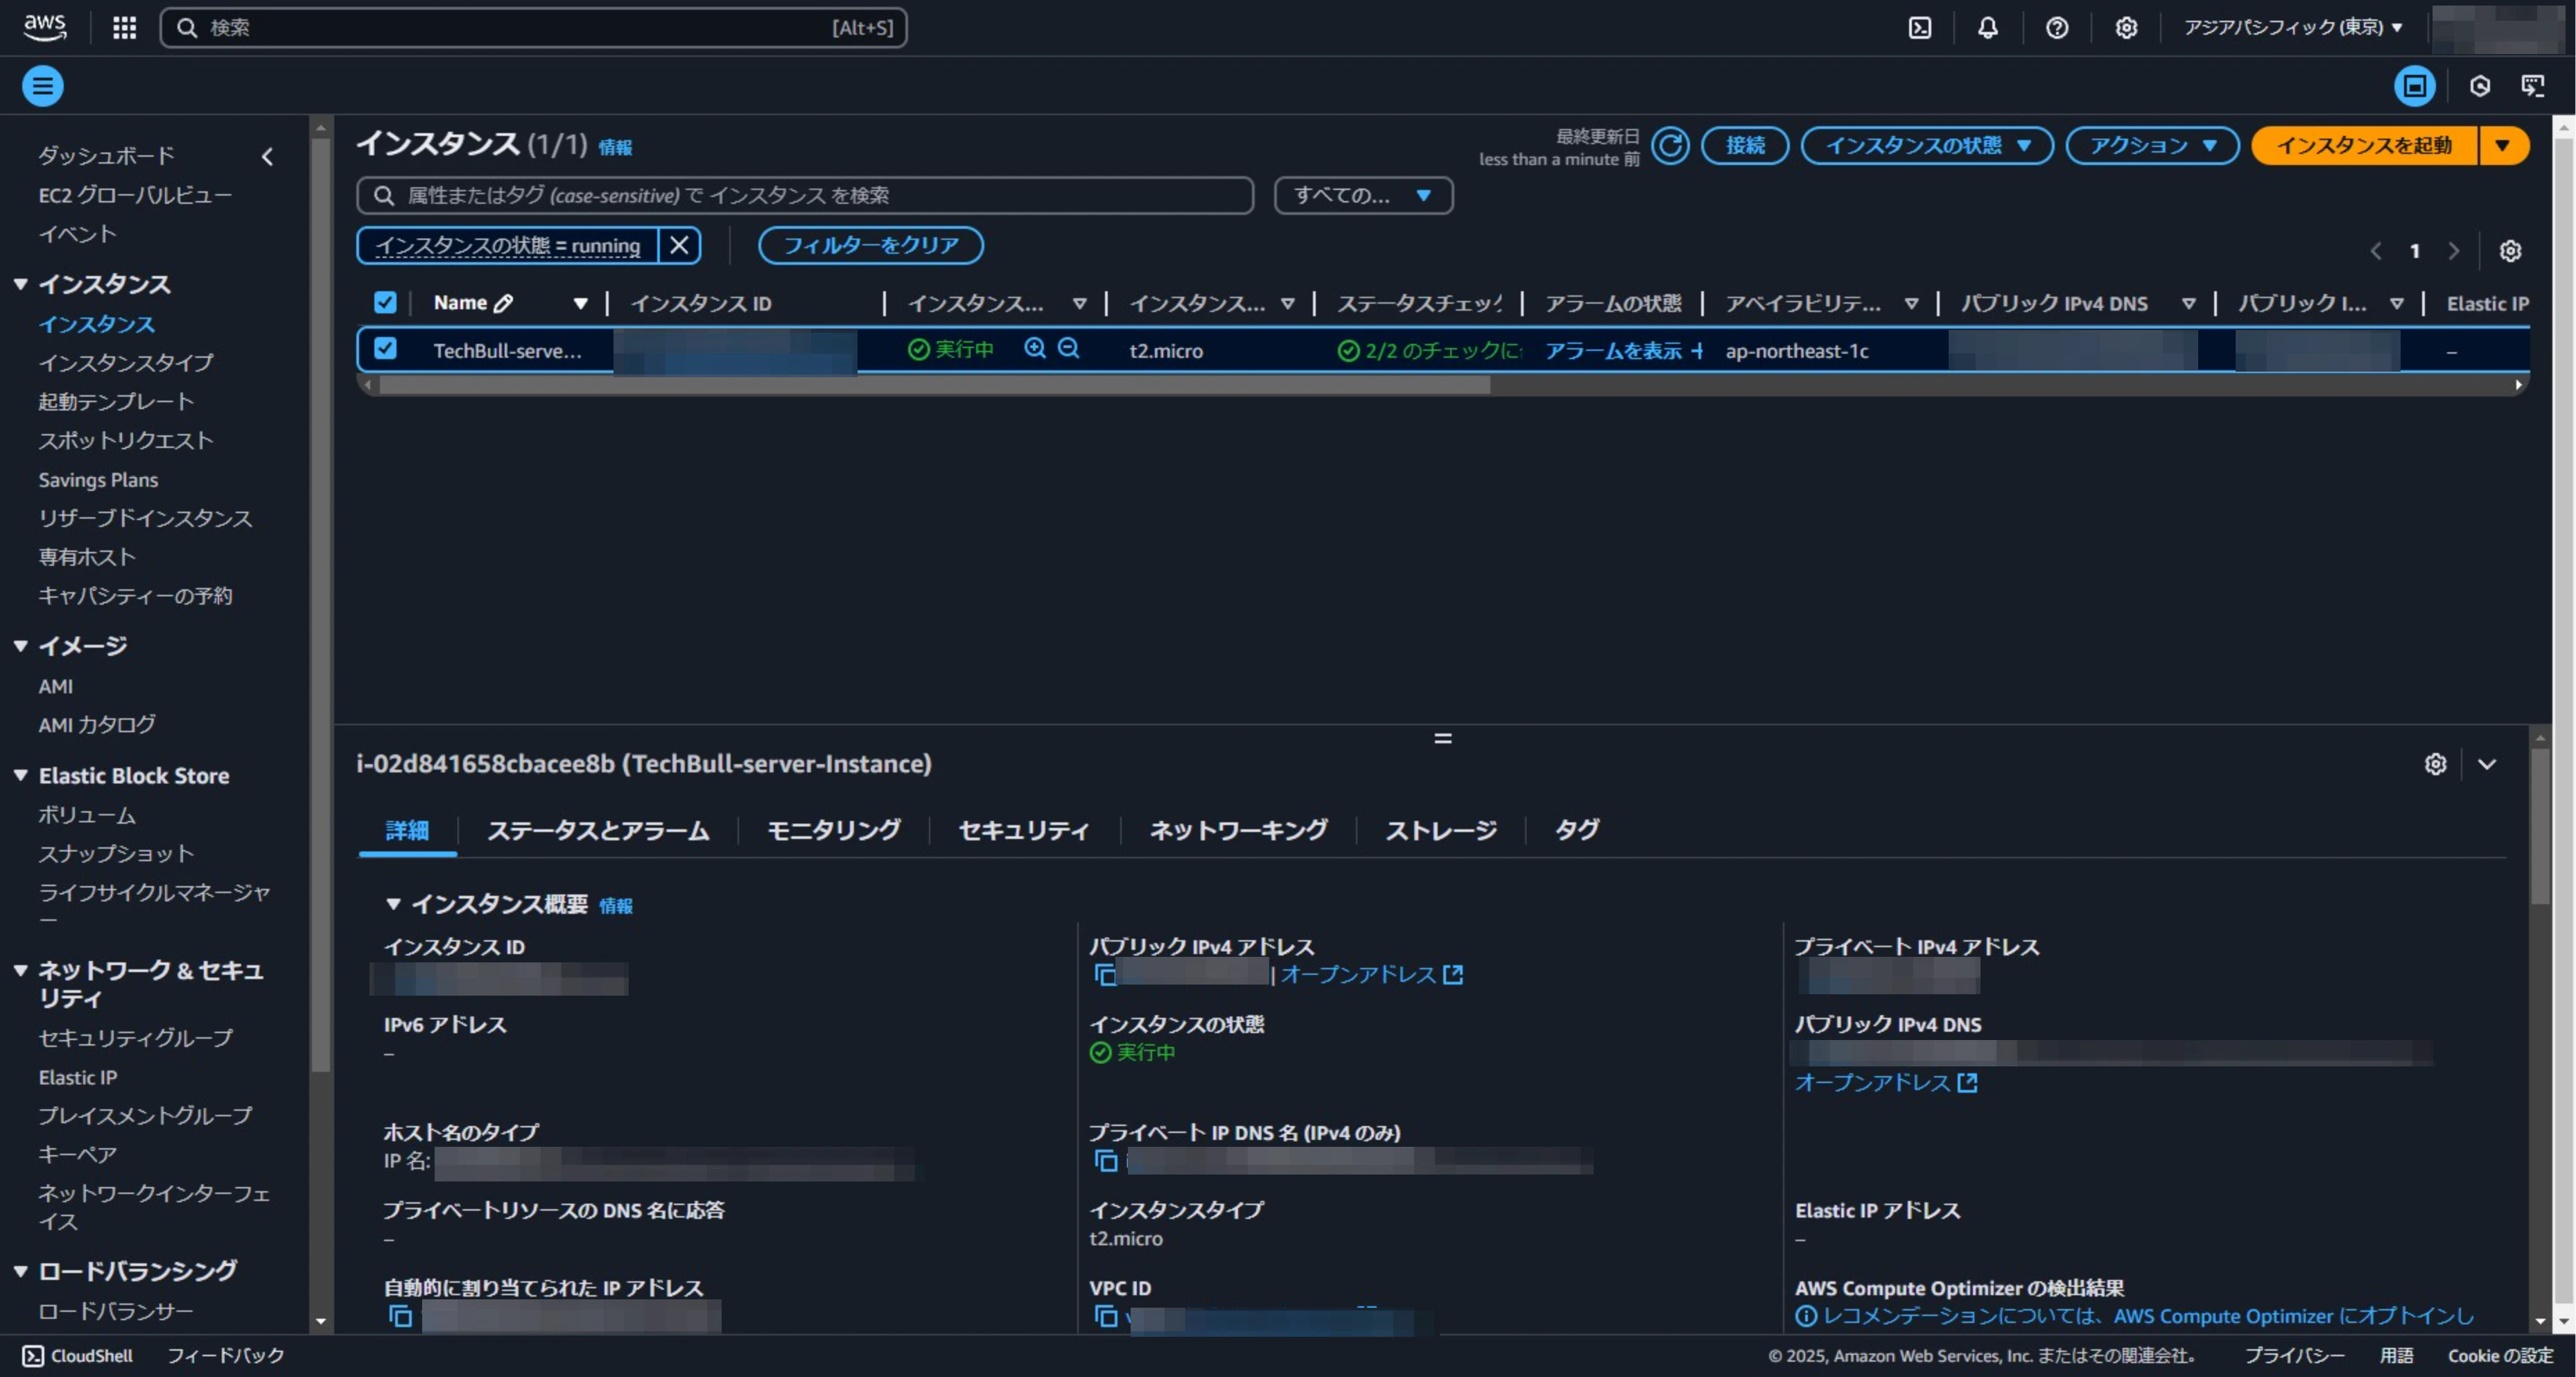
Task: Focus the instance attribute search field
Action: [805, 195]
